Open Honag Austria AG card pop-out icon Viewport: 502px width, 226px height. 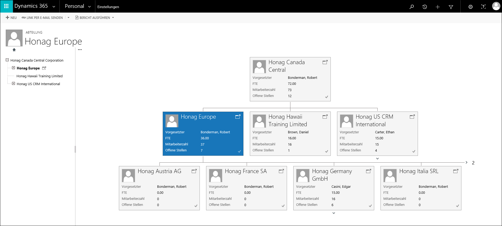tap(194, 171)
